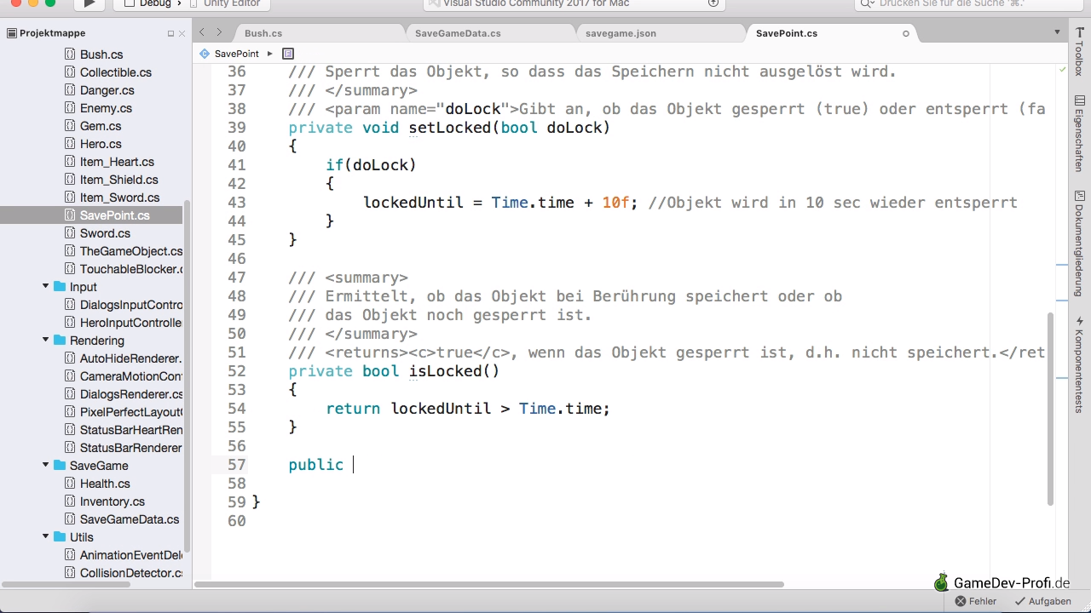
Task: Navigate forward with the right arrow
Action: click(219, 33)
